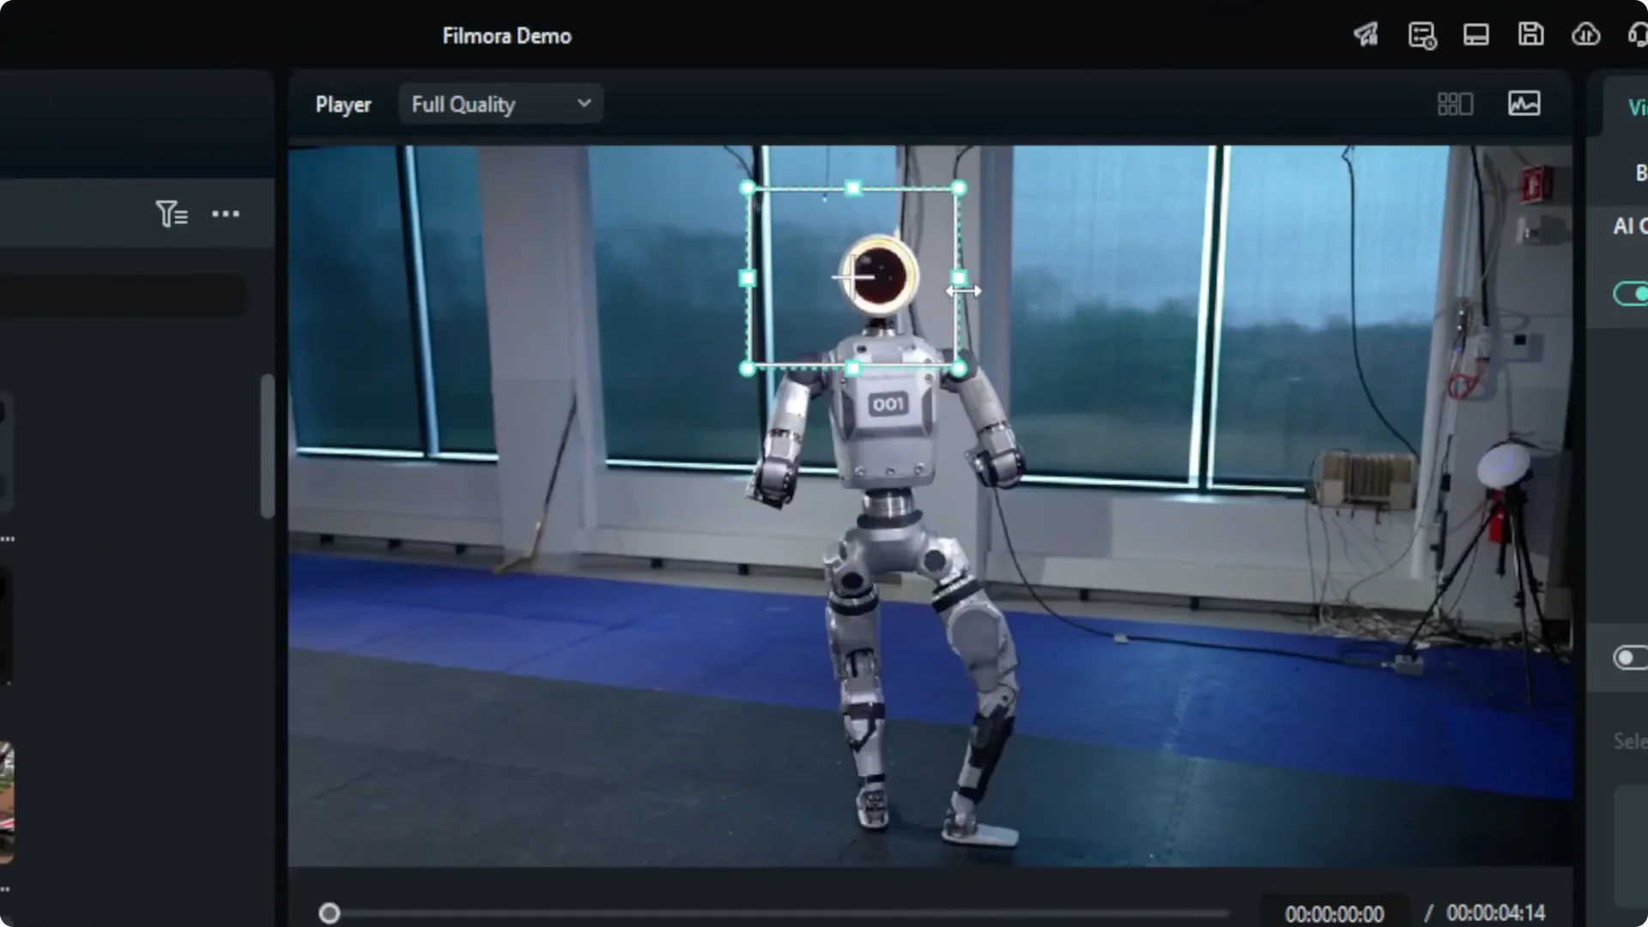Open the cloud upload icon
The height and width of the screenshot is (927, 1648).
(x=1586, y=35)
